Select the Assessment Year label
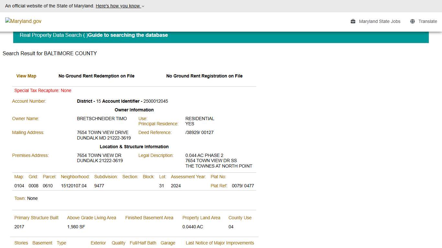The height and width of the screenshot is (248, 442). coord(188,177)
